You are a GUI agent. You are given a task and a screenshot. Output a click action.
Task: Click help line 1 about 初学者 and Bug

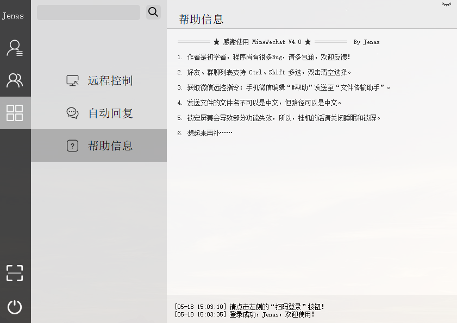pos(264,57)
